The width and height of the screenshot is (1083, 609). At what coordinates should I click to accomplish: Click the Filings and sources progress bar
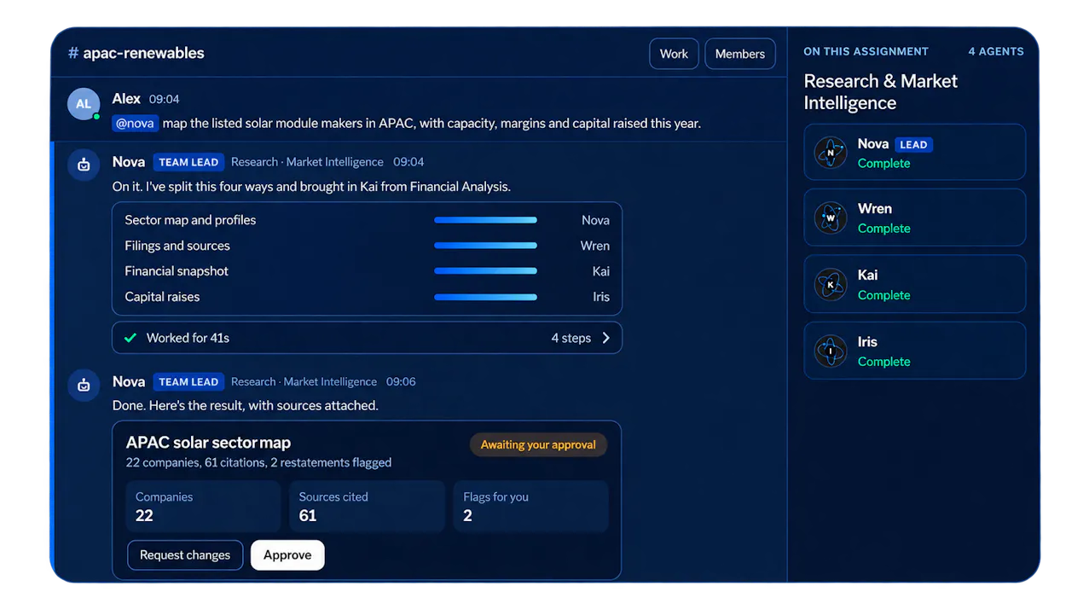click(x=486, y=246)
